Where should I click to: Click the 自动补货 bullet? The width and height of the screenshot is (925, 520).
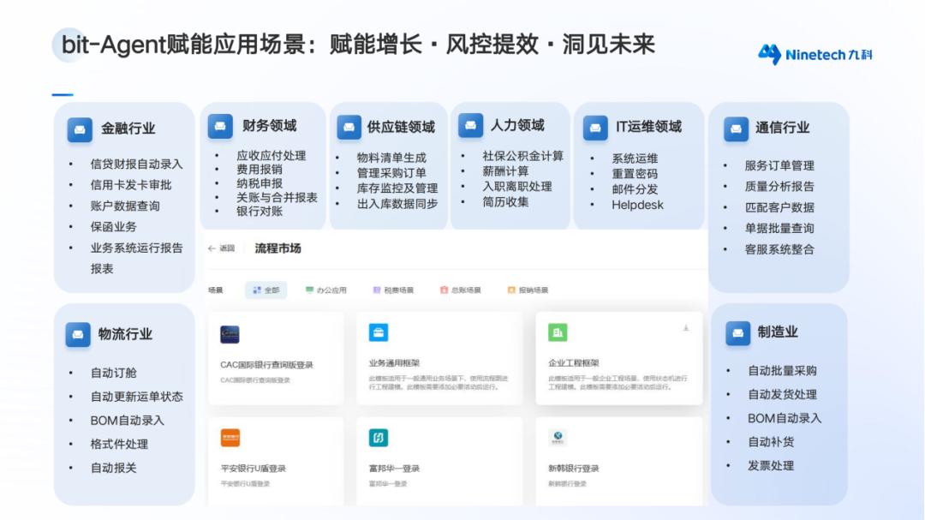(771, 442)
